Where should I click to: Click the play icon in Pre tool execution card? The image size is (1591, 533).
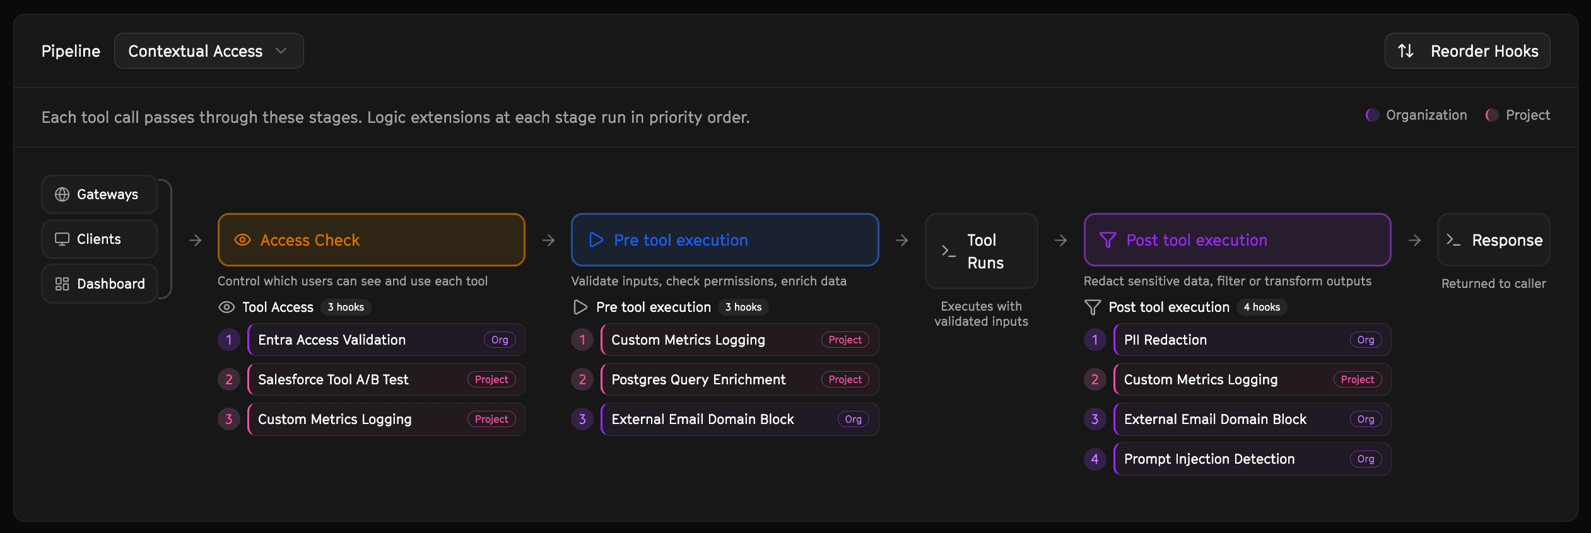click(x=596, y=240)
